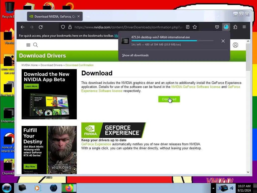This screenshot has height=193, width=257.
Task: Click the NVIDIA Home breadcrumb
Action: [30, 65]
